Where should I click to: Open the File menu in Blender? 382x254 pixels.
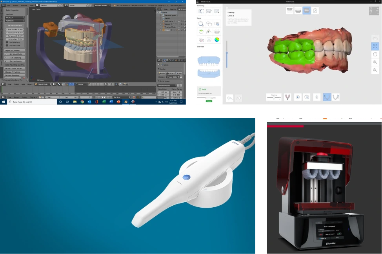click(x=9, y=5)
